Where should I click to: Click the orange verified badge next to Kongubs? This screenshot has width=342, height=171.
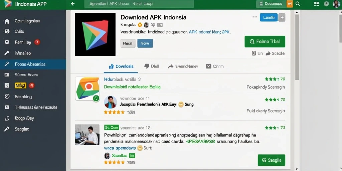tap(140, 25)
